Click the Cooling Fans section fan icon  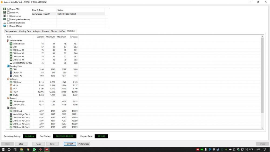click(8, 66)
